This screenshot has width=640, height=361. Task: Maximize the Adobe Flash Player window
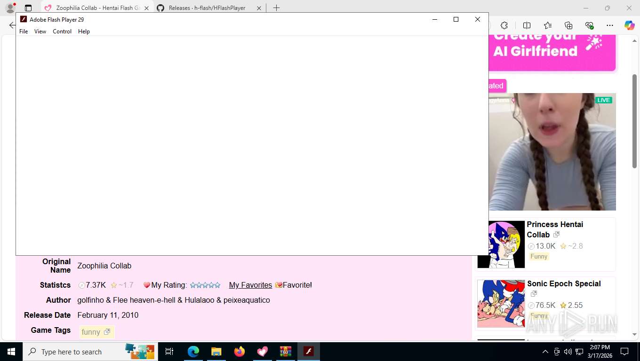click(x=456, y=19)
